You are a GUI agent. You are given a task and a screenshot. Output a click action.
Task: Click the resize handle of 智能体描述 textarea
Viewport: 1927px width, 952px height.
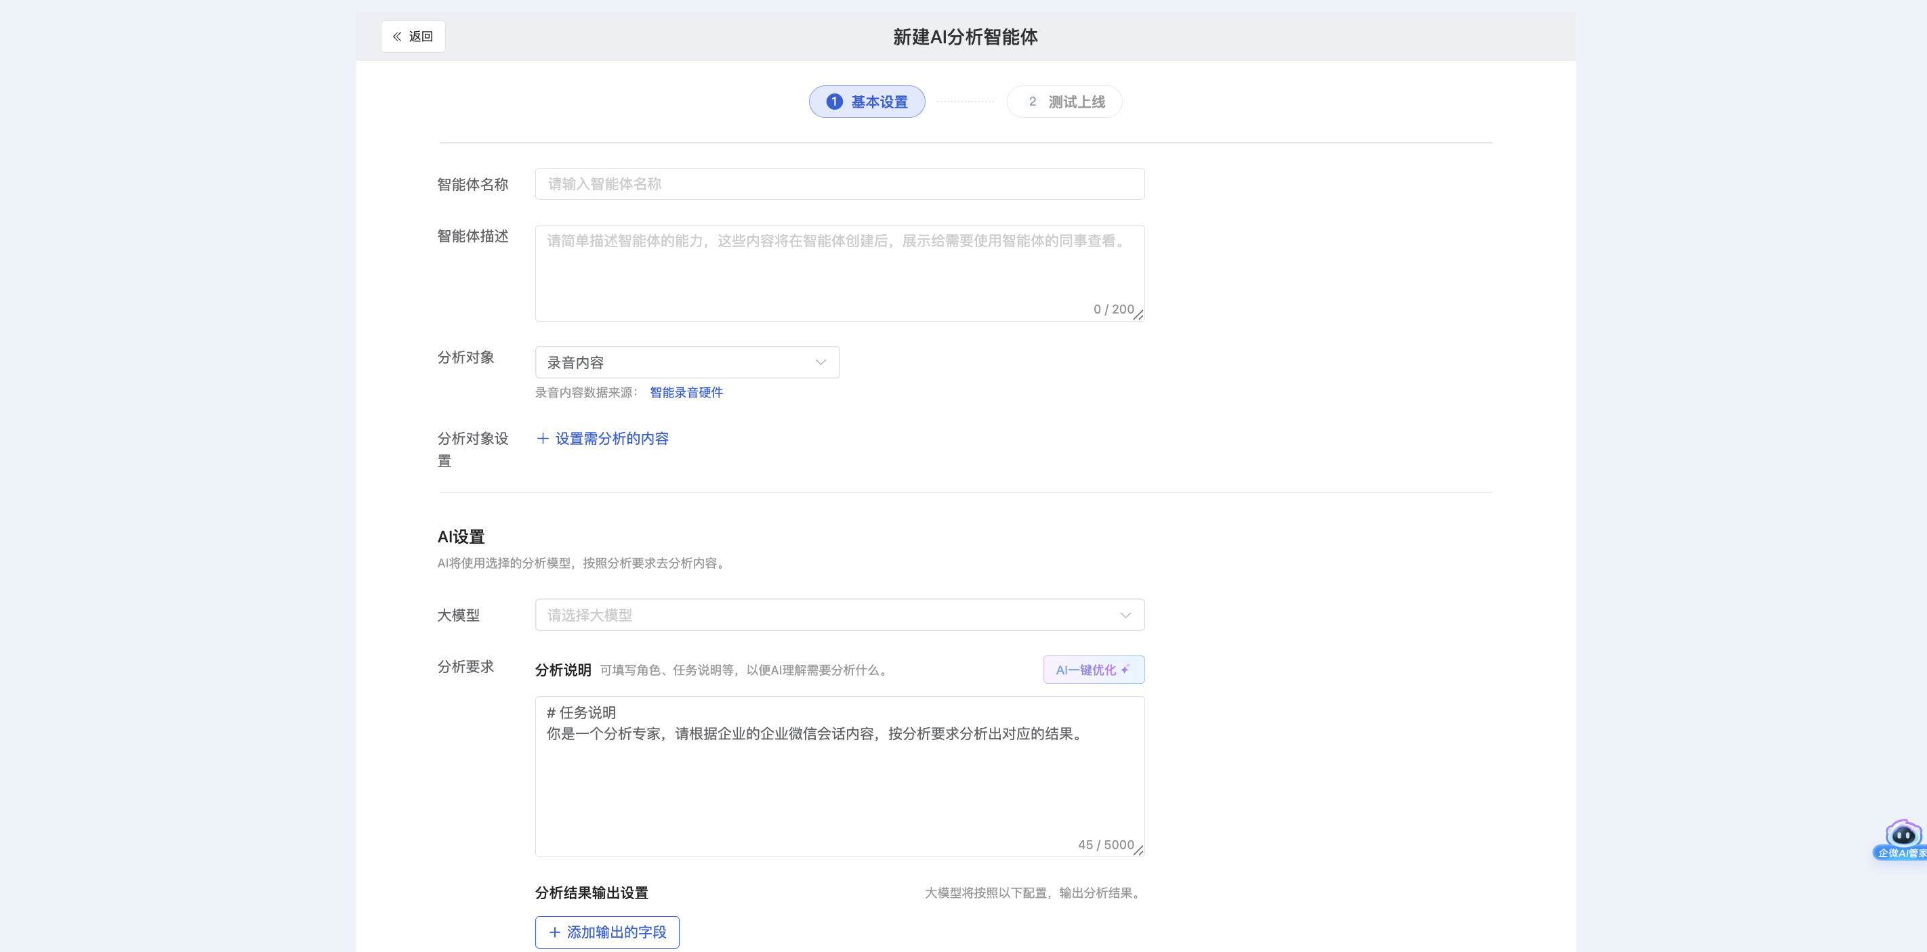[1138, 316]
